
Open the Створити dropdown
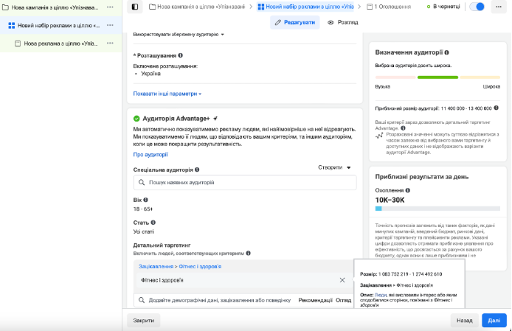coord(334,168)
